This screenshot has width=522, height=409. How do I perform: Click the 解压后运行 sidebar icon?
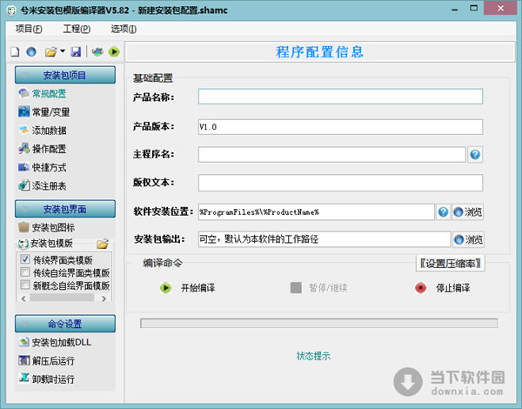(24, 360)
